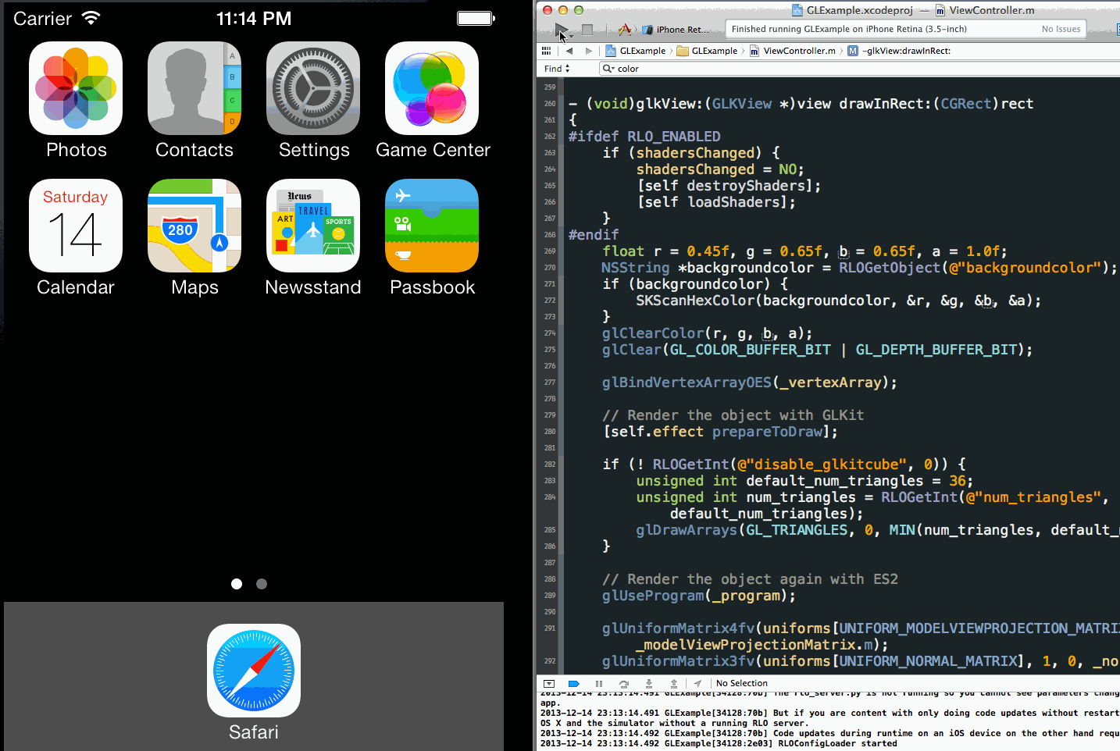1120x751 pixels.
Task: Click the '#ifdef RLO_ENABLED' line
Action: click(644, 137)
